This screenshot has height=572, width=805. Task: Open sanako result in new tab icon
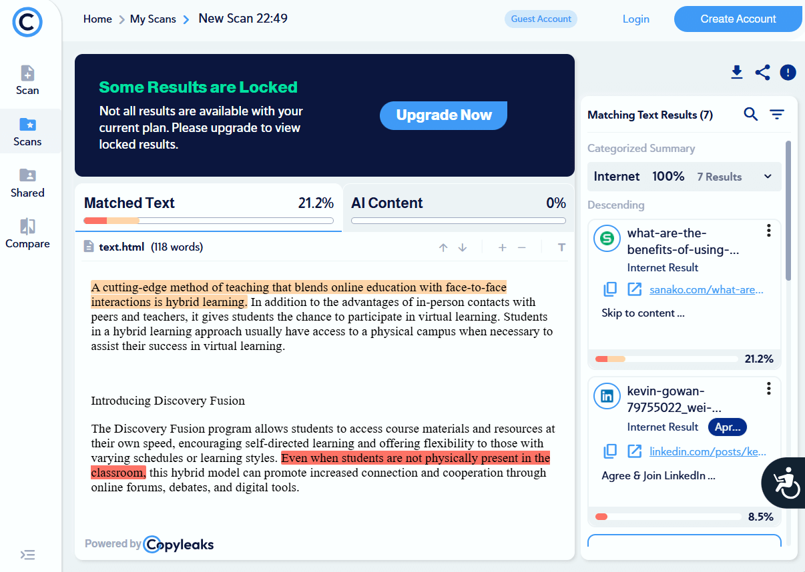point(634,289)
